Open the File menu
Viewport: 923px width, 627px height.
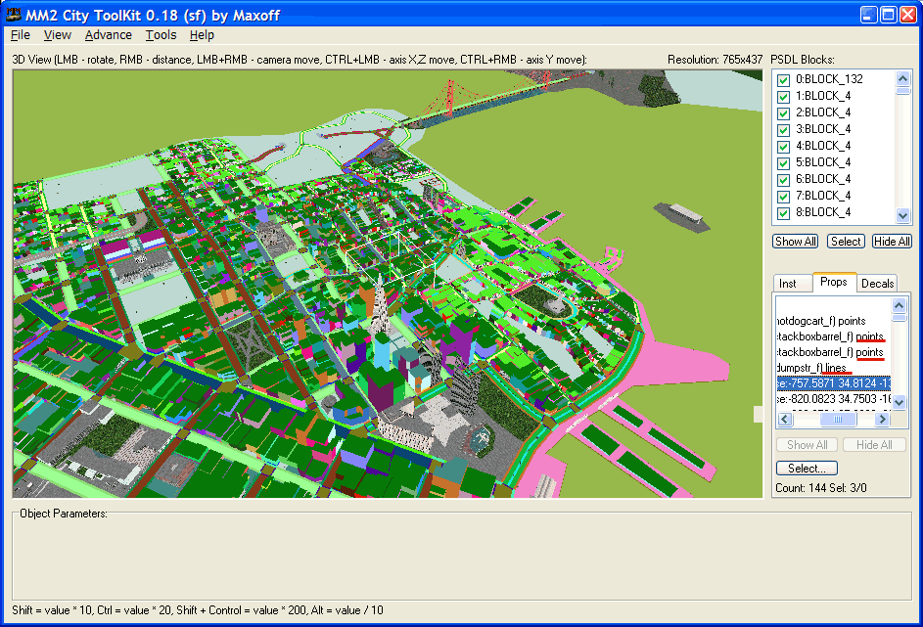20,35
